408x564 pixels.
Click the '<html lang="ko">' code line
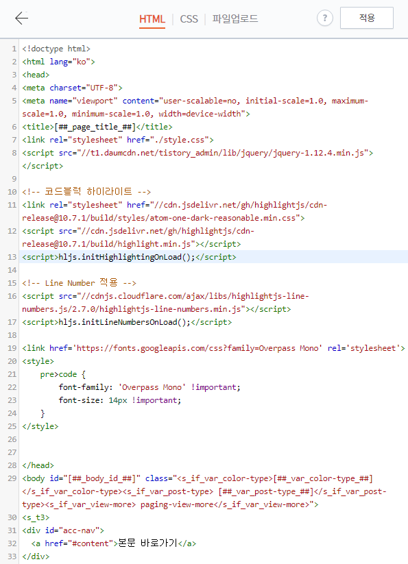tap(59, 62)
